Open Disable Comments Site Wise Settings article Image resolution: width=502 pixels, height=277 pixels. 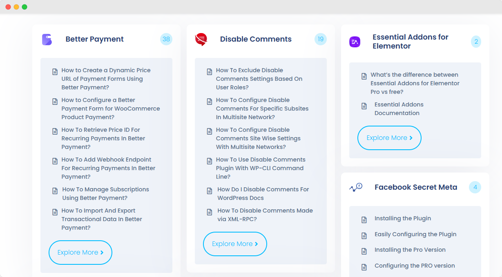258,138
